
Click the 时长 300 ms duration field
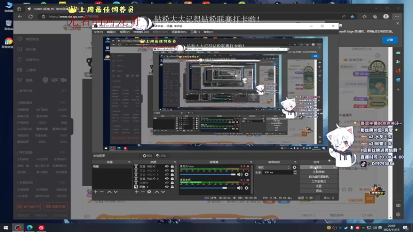click(x=278, y=173)
